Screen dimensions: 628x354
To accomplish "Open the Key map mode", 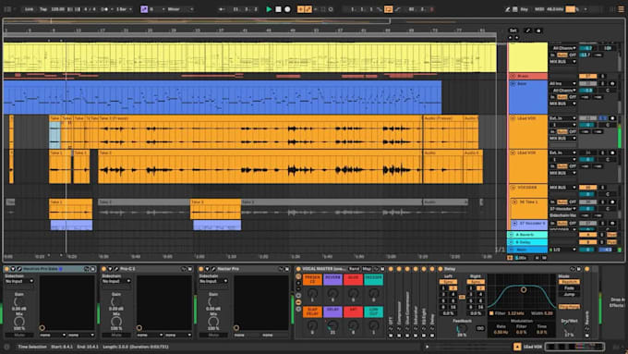I will [524, 9].
